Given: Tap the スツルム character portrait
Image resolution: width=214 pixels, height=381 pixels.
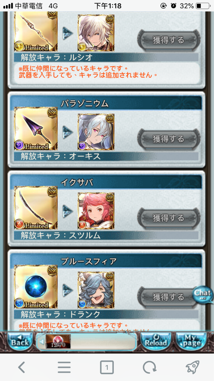Looking at the screenshot, I should 96,211.
